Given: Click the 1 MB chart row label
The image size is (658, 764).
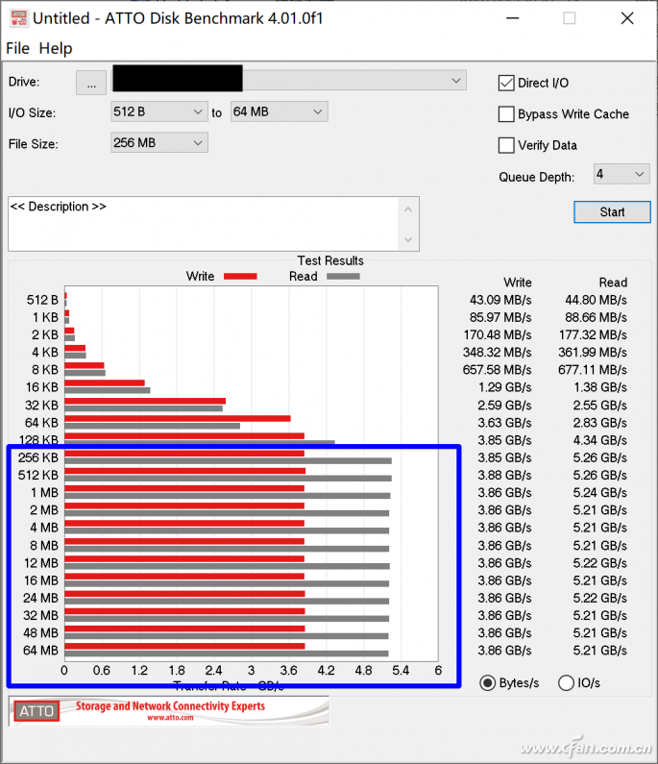Looking at the screenshot, I should pos(44,493).
